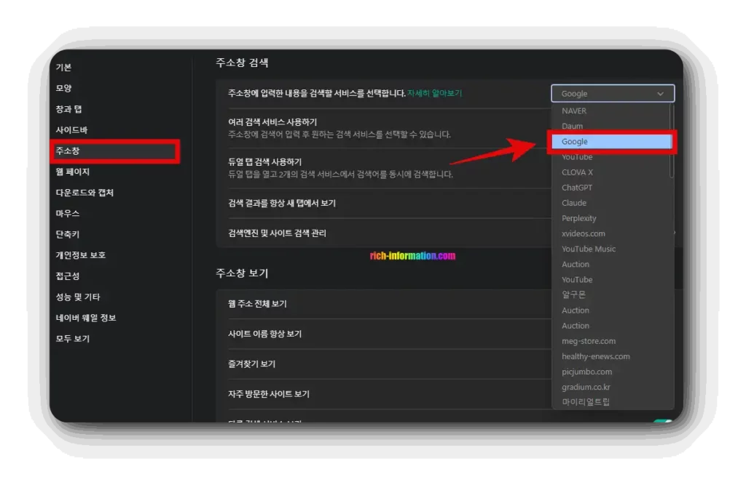Choose ChatGPT from the dropdown list
The image size is (746, 485).
[x=611, y=188]
